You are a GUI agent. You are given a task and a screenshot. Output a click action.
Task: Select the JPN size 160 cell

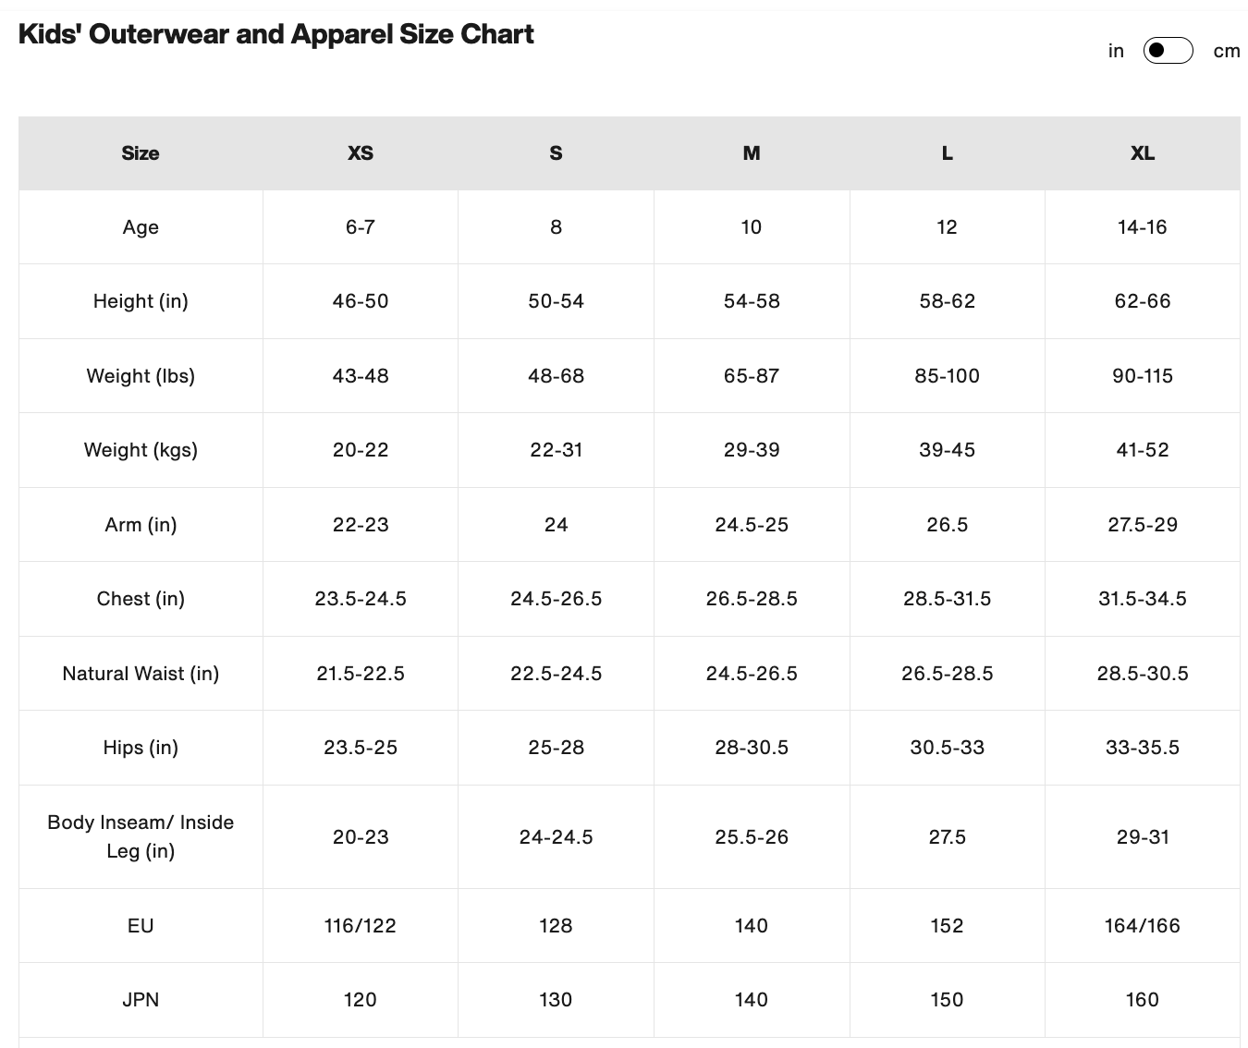pos(1142,1000)
